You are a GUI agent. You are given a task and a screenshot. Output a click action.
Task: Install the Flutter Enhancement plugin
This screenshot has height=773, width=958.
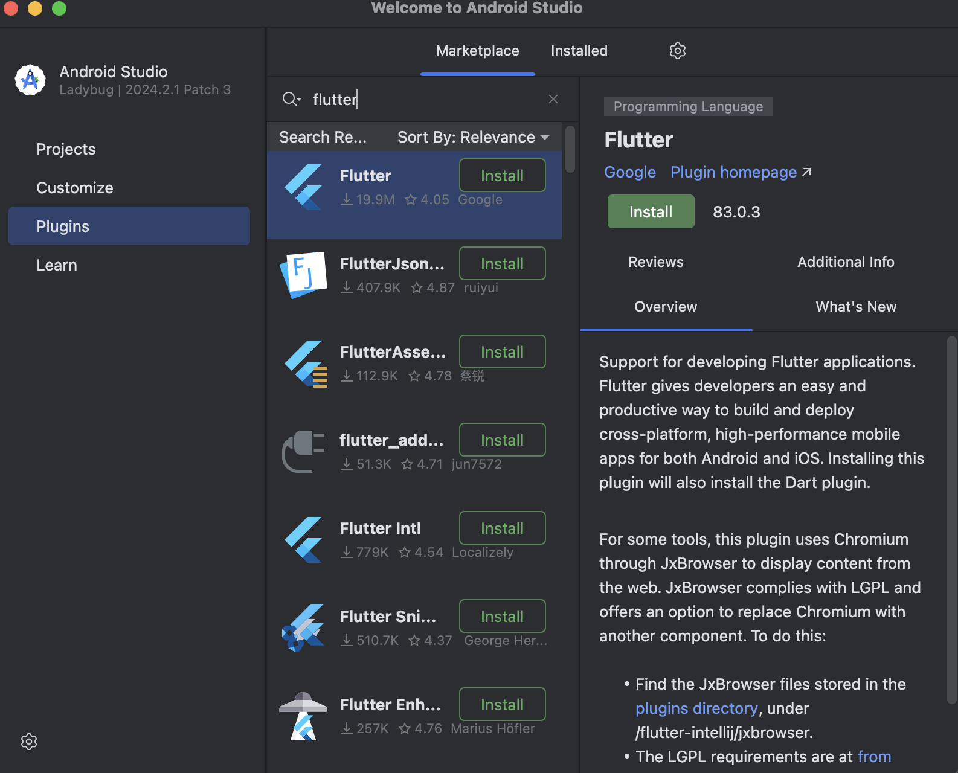pyautogui.click(x=503, y=704)
